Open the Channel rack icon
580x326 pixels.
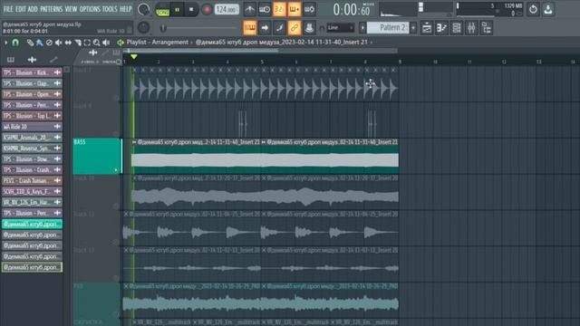pyautogui.click(x=457, y=28)
